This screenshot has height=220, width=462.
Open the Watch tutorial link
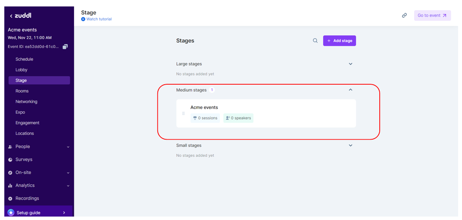click(99, 19)
